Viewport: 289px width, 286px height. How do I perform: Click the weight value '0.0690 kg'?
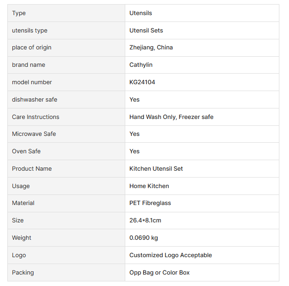144,238
